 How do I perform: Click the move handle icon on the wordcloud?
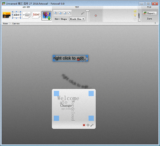coord(88,125)
